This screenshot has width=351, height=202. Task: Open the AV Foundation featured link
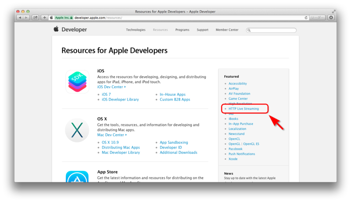coord(239,94)
